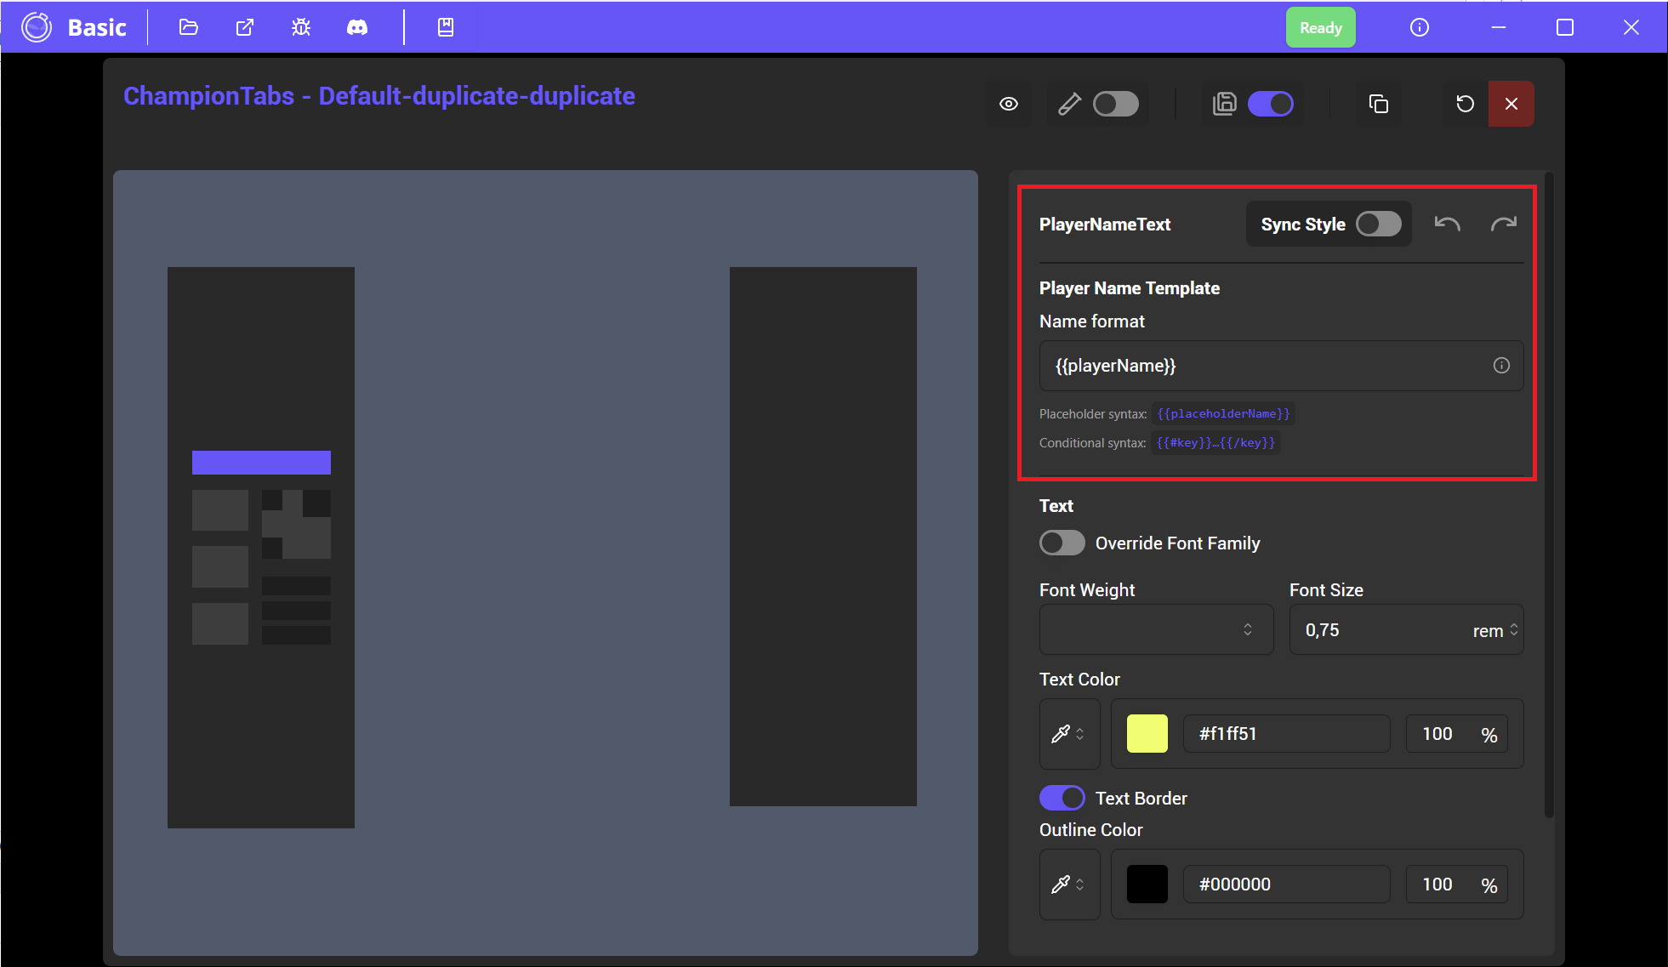Screen dimensions: 1668x967
Task: Click the reset circular arrow icon
Action: tap(1465, 104)
